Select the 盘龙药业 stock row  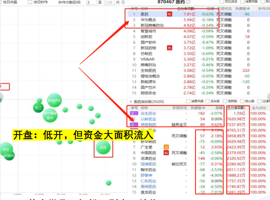point(199,192)
